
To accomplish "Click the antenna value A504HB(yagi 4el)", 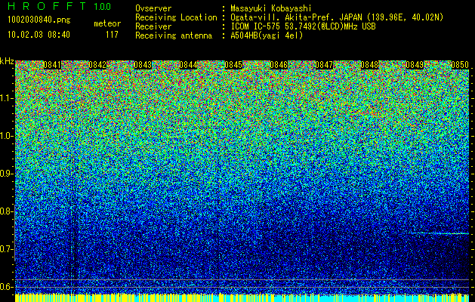I will click(x=267, y=35).
